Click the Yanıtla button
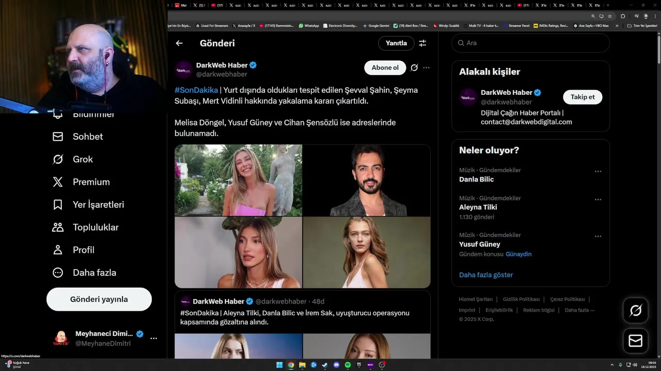 click(397, 43)
